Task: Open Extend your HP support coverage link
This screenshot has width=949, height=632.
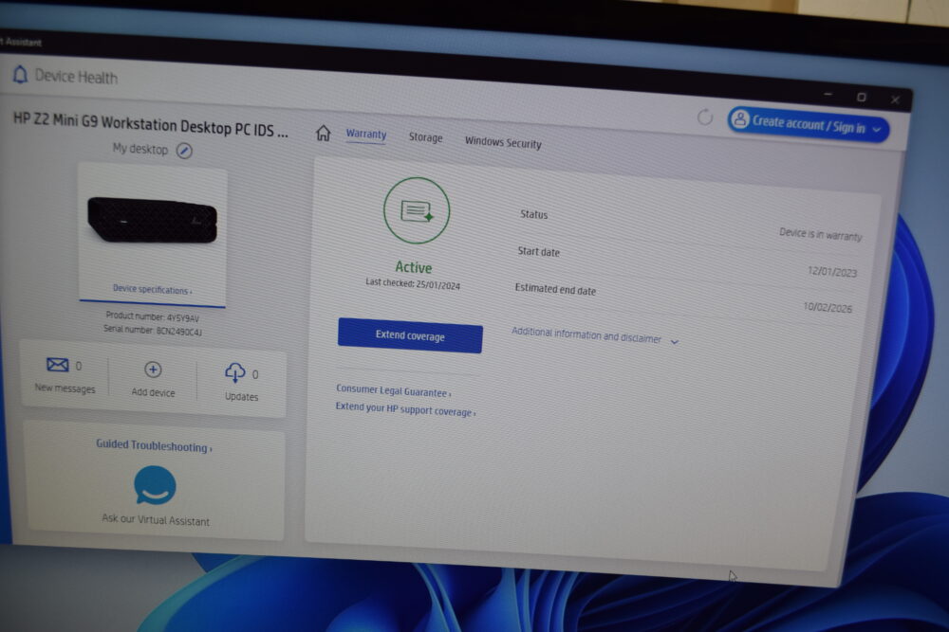Action: coord(405,409)
